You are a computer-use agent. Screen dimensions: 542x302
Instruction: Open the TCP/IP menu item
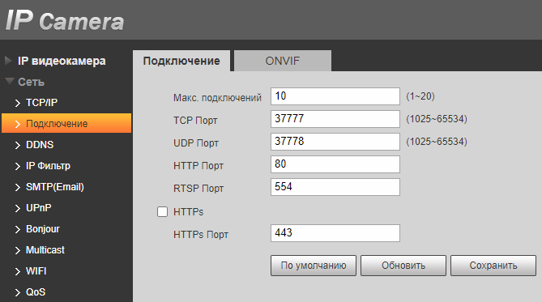(x=41, y=103)
